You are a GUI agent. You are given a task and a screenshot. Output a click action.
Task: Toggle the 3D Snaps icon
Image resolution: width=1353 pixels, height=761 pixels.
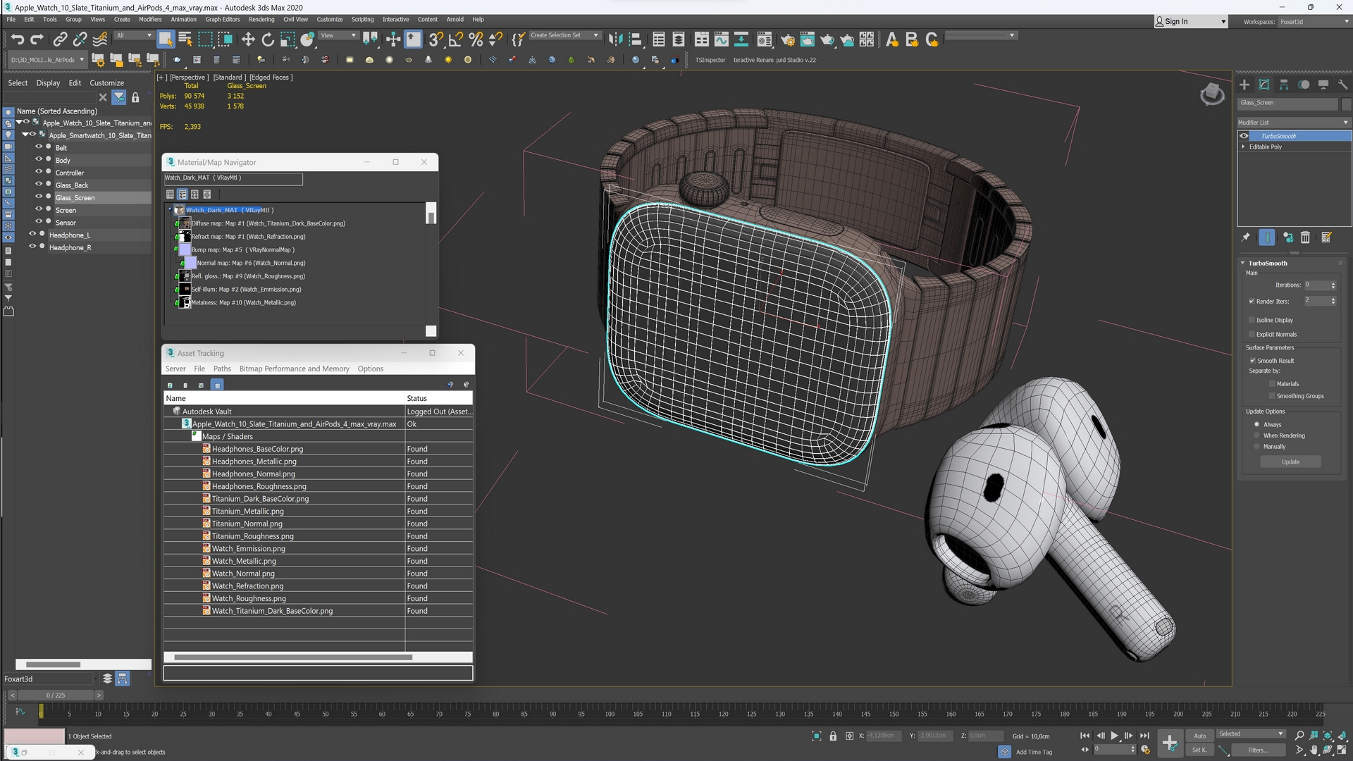[436, 39]
